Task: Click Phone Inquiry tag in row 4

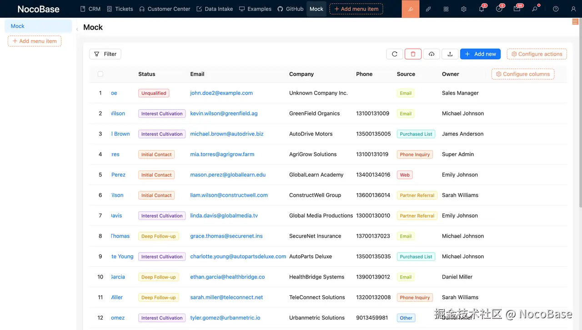Action: click(x=415, y=154)
